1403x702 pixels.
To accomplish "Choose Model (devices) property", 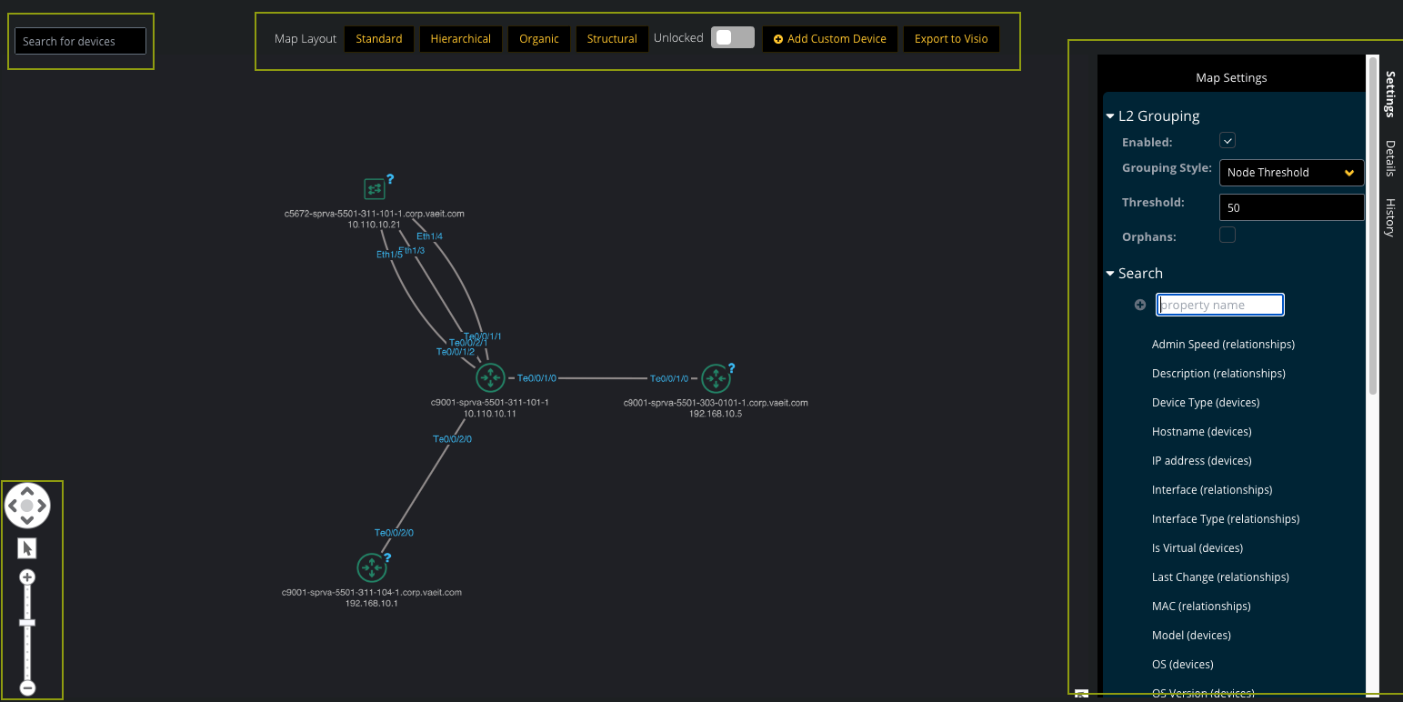I will click(1191, 636).
